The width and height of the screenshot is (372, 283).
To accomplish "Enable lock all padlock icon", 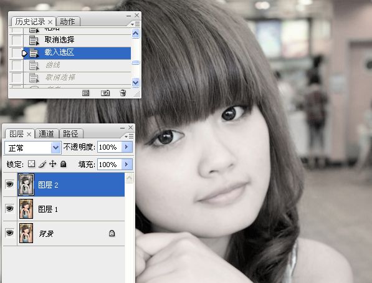I will [x=64, y=164].
